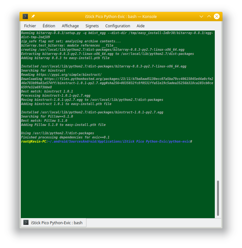The width and height of the screenshot is (242, 248).
Task: Open the Configuration menu
Action: pyautogui.click(x=118, y=26)
